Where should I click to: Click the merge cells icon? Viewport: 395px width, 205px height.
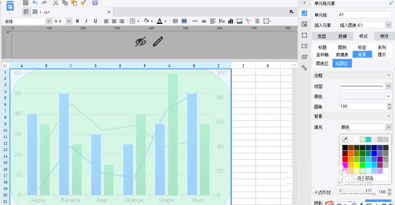tap(175, 21)
